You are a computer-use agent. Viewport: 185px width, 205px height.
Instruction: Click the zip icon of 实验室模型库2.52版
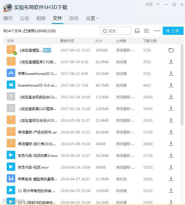pos(11,61)
